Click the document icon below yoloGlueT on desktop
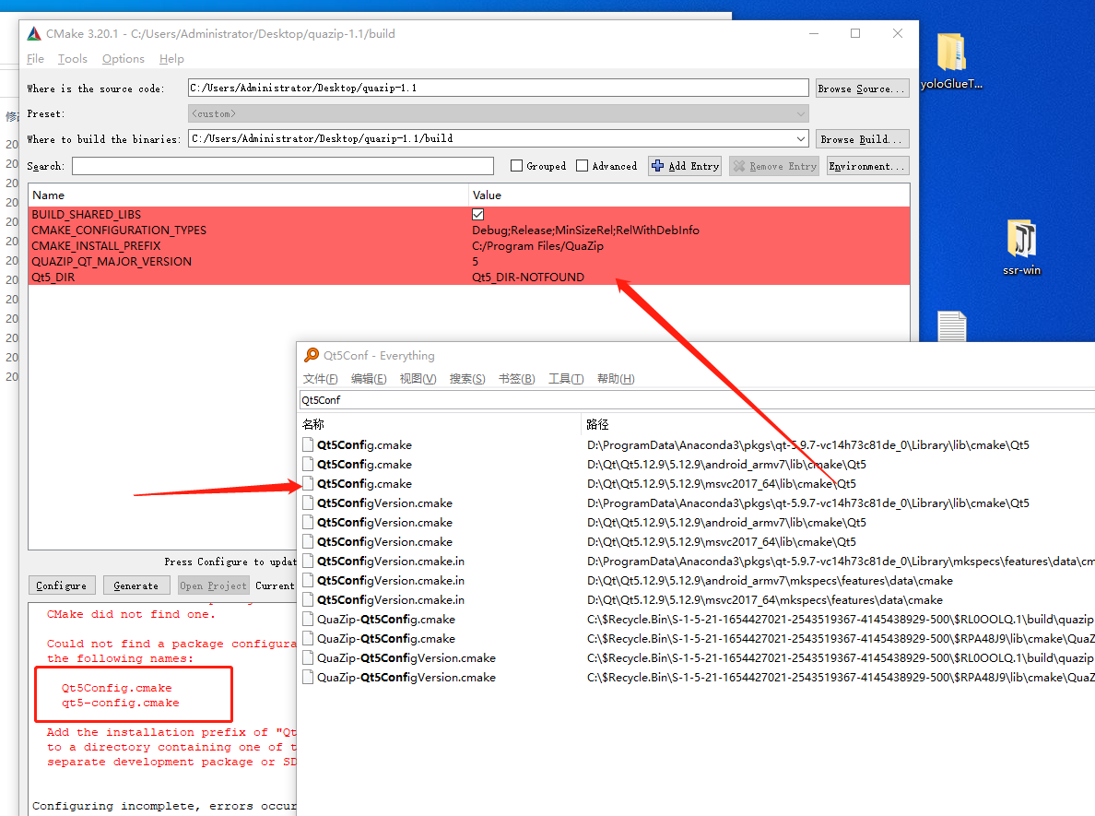 [x=951, y=325]
